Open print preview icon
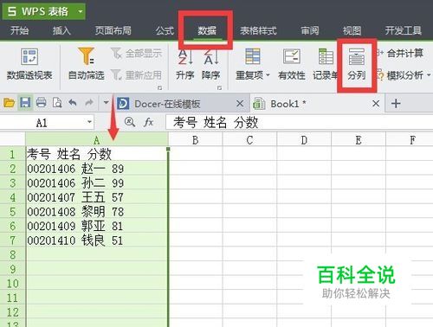This screenshot has height=327, width=433. coord(57,103)
